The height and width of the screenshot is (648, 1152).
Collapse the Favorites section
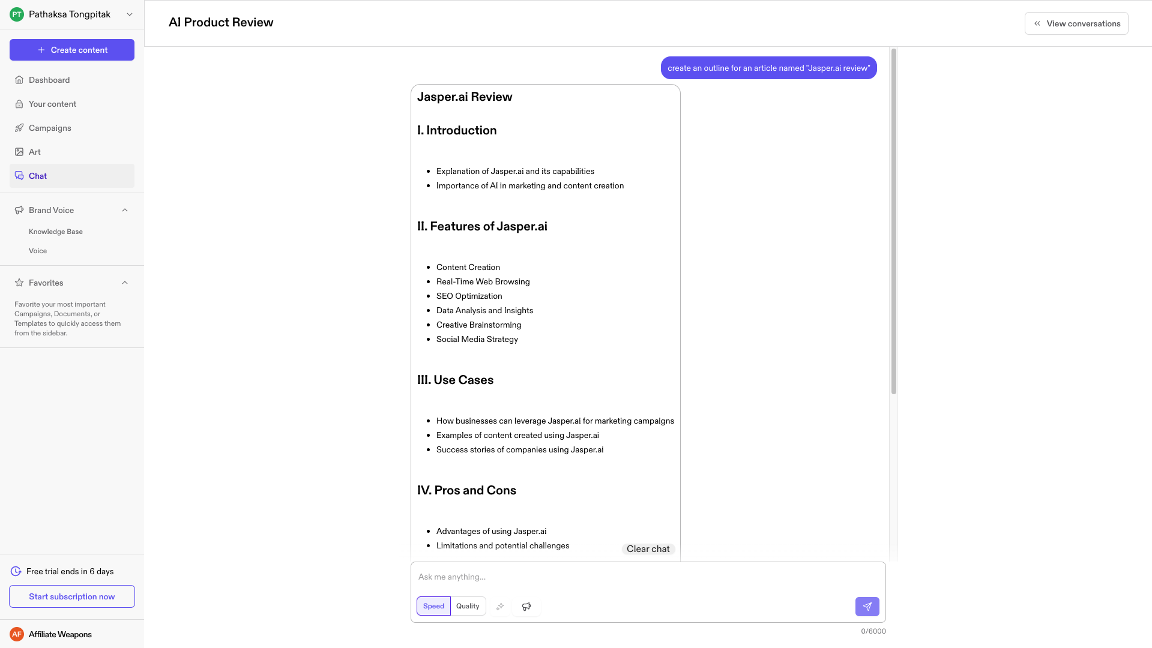125,283
